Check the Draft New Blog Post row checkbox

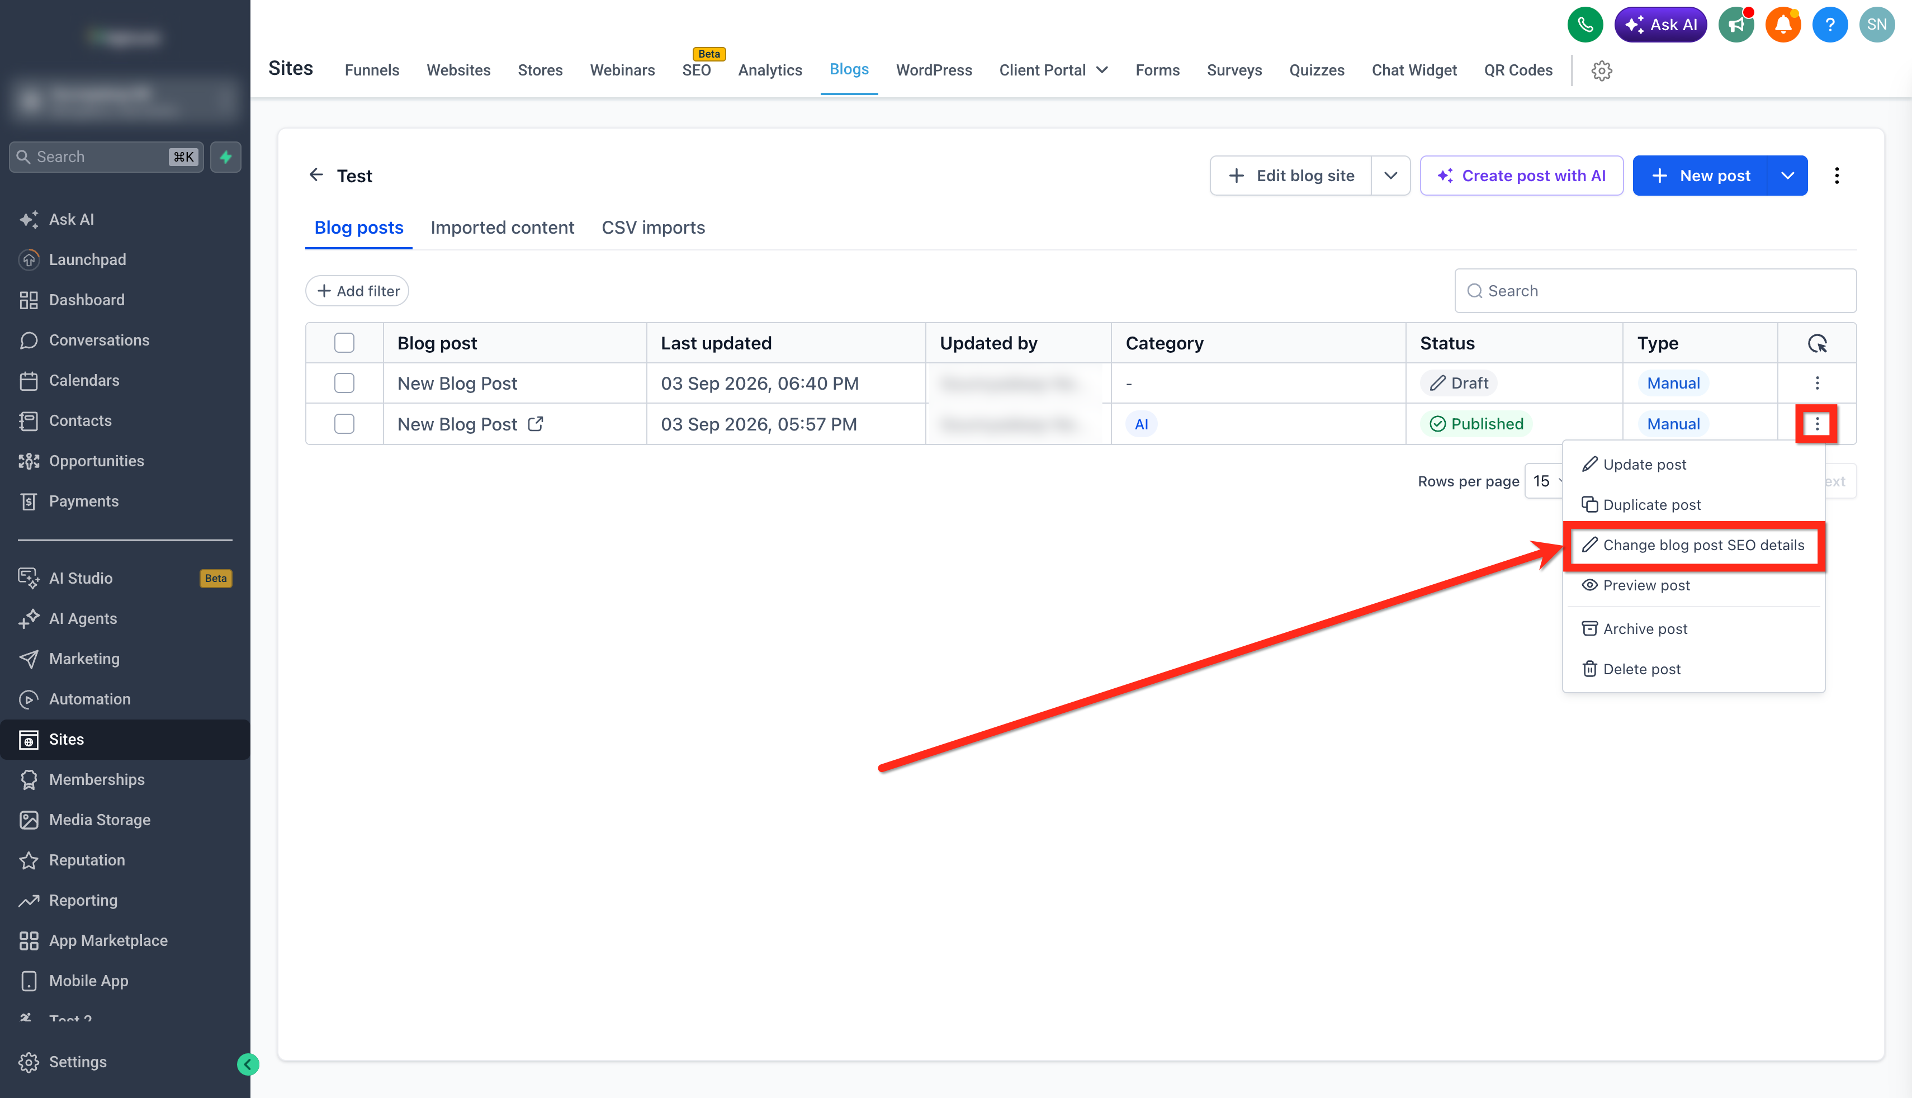pyautogui.click(x=344, y=383)
